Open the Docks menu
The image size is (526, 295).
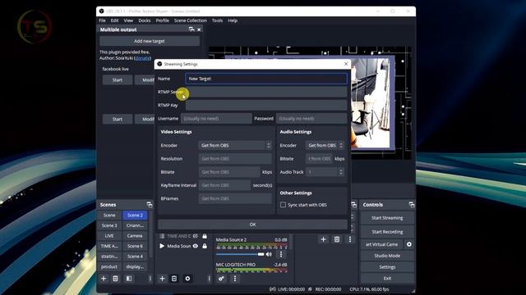click(x=145, y=20)
